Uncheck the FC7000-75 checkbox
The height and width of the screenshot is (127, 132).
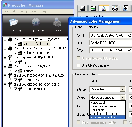[16, 80]
